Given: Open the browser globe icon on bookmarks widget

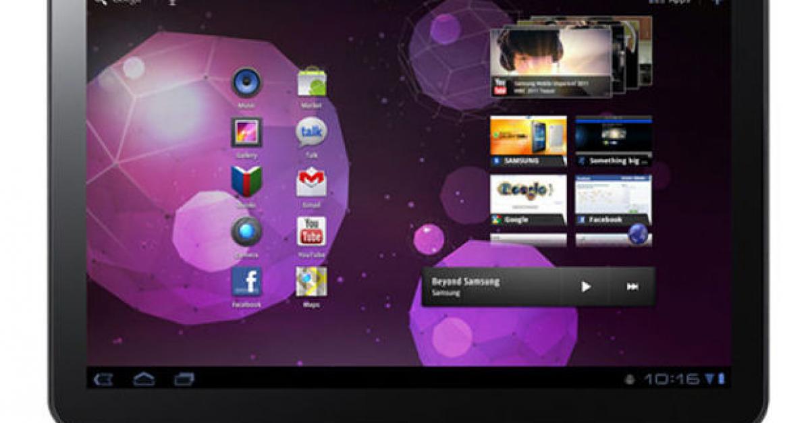Looking at the screenshot, I should click(x=638, y=234).
